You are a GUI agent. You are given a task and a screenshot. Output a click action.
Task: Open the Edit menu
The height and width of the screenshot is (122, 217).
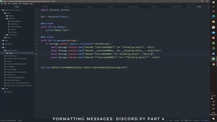(x=5, y=4)
